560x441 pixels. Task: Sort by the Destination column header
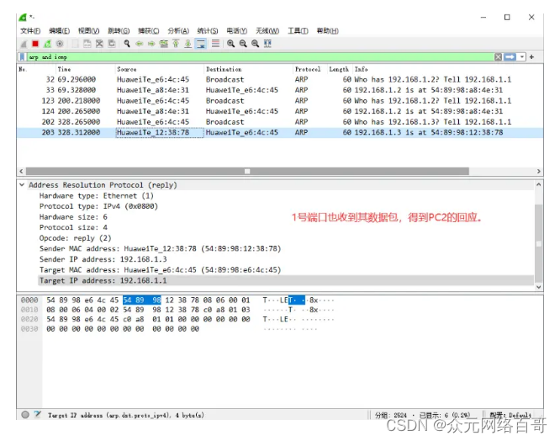coord(248,69)
